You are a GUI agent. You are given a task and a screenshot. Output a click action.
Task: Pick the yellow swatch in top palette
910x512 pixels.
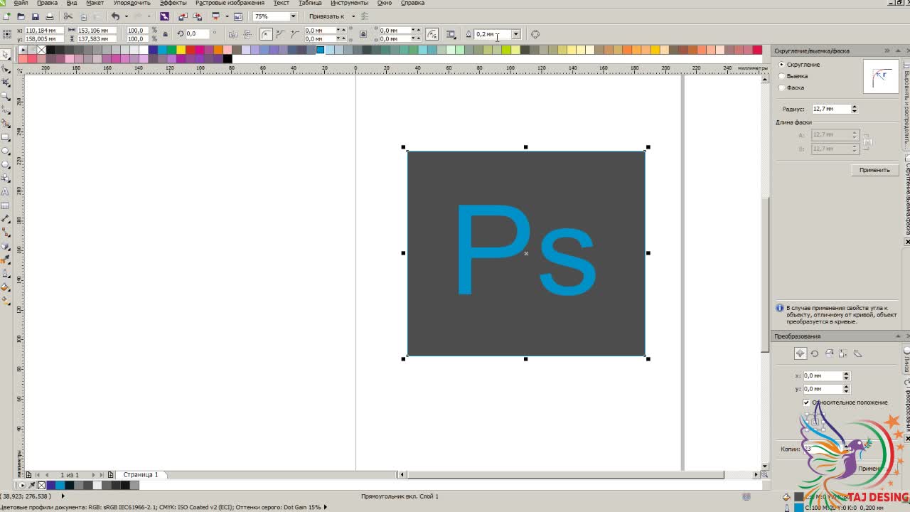tap(181, 50)
